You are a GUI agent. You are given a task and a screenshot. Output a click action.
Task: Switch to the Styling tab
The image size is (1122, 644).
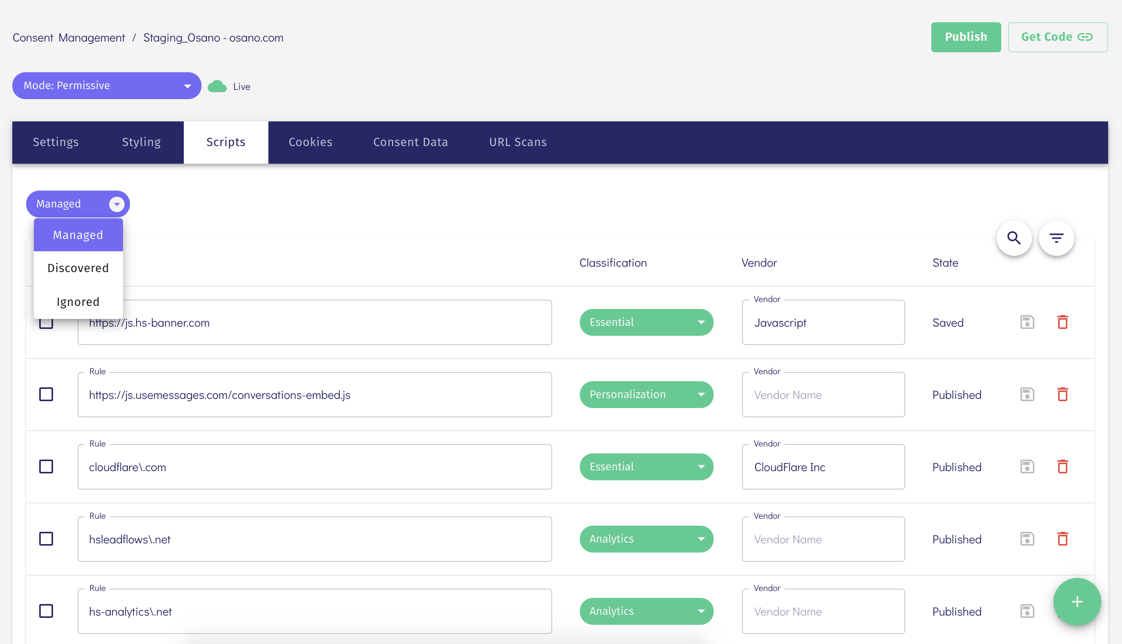141,142
